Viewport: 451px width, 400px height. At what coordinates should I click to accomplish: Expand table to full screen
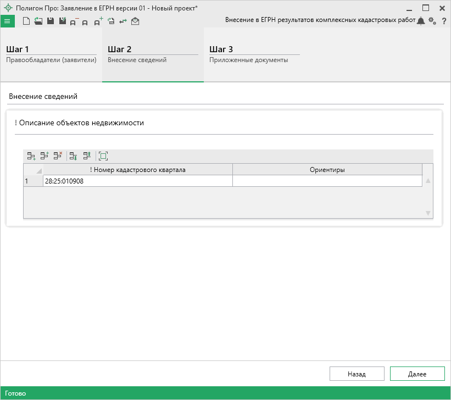point(103,156)
